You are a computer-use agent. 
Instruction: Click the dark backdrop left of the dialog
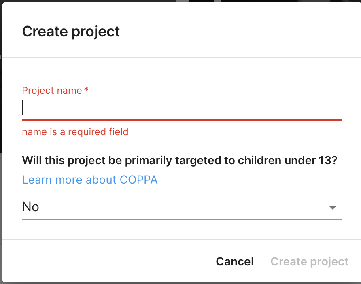1,101
